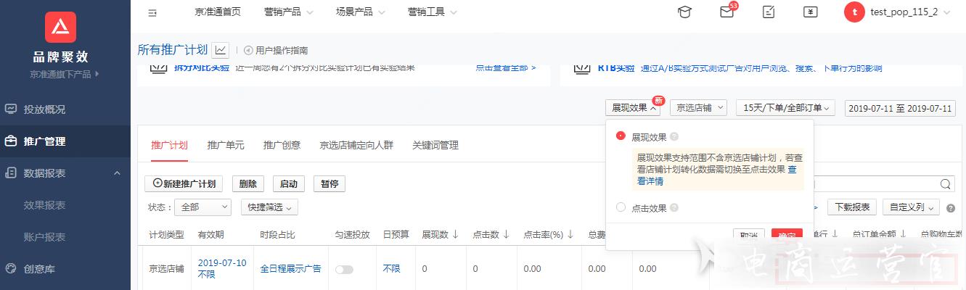Sort by 展现数 column arrow
The image size is (966, 290).
(x=456, y=234)
